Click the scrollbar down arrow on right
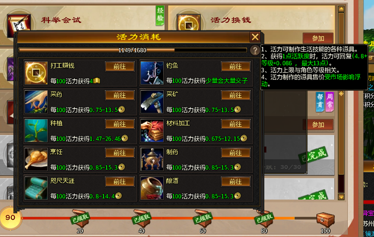 pos(341,197)
